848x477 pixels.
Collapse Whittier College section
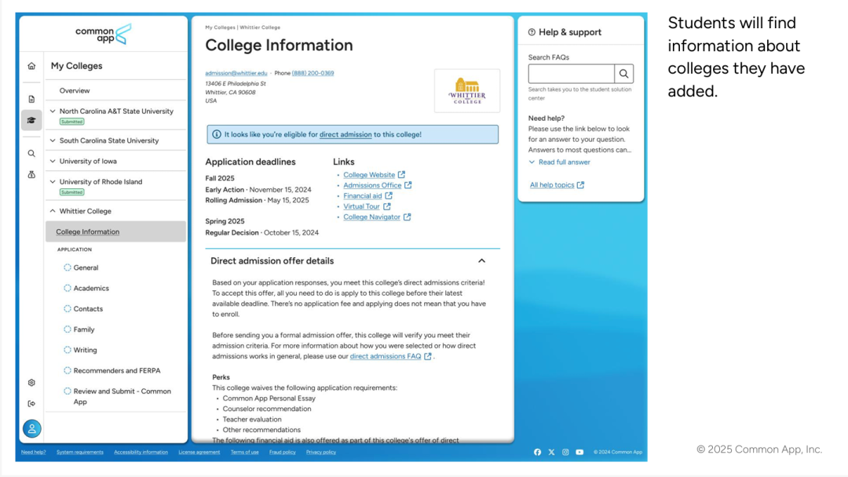click(x=53, y=211)
